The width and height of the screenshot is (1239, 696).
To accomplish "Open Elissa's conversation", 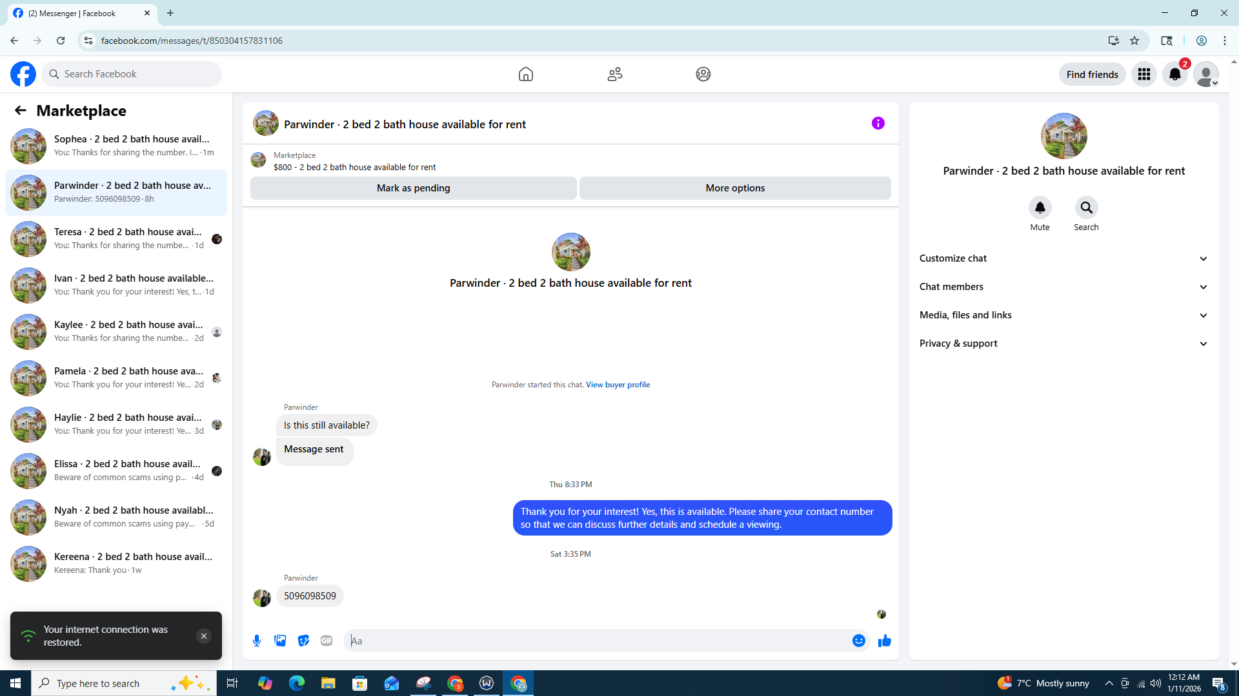I will 116,471.
